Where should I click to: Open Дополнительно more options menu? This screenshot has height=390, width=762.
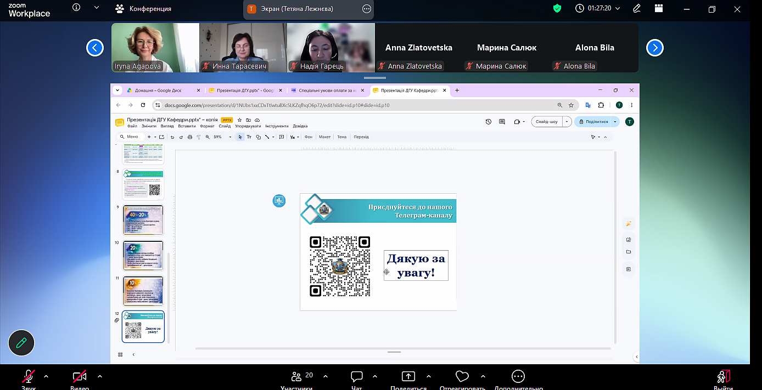518,376
